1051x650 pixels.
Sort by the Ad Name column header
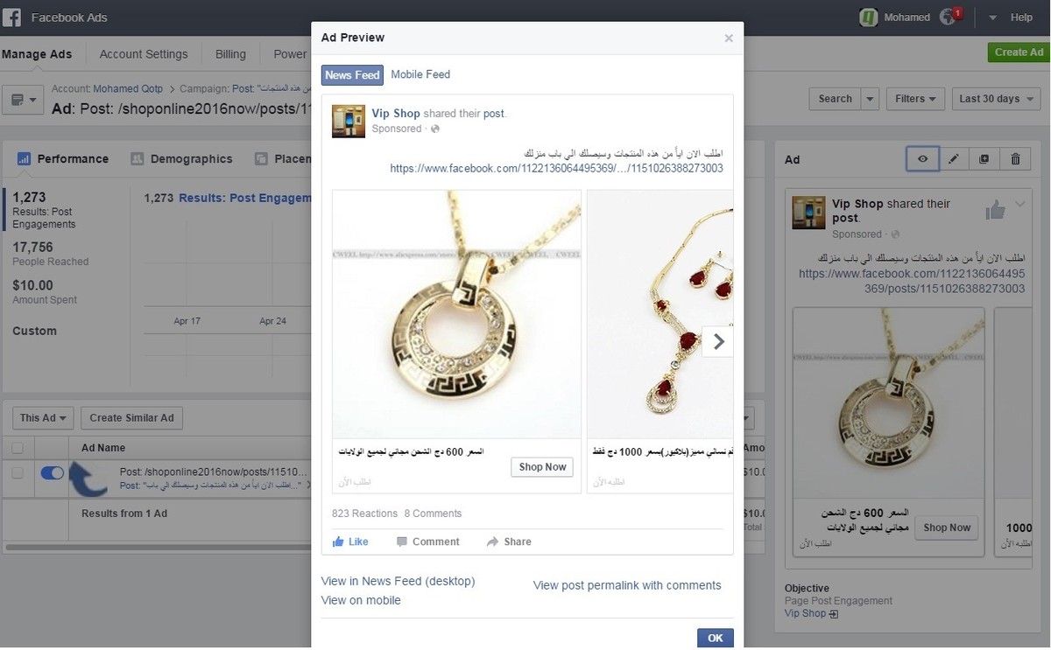pyautogui.click(x=103, y=448)
